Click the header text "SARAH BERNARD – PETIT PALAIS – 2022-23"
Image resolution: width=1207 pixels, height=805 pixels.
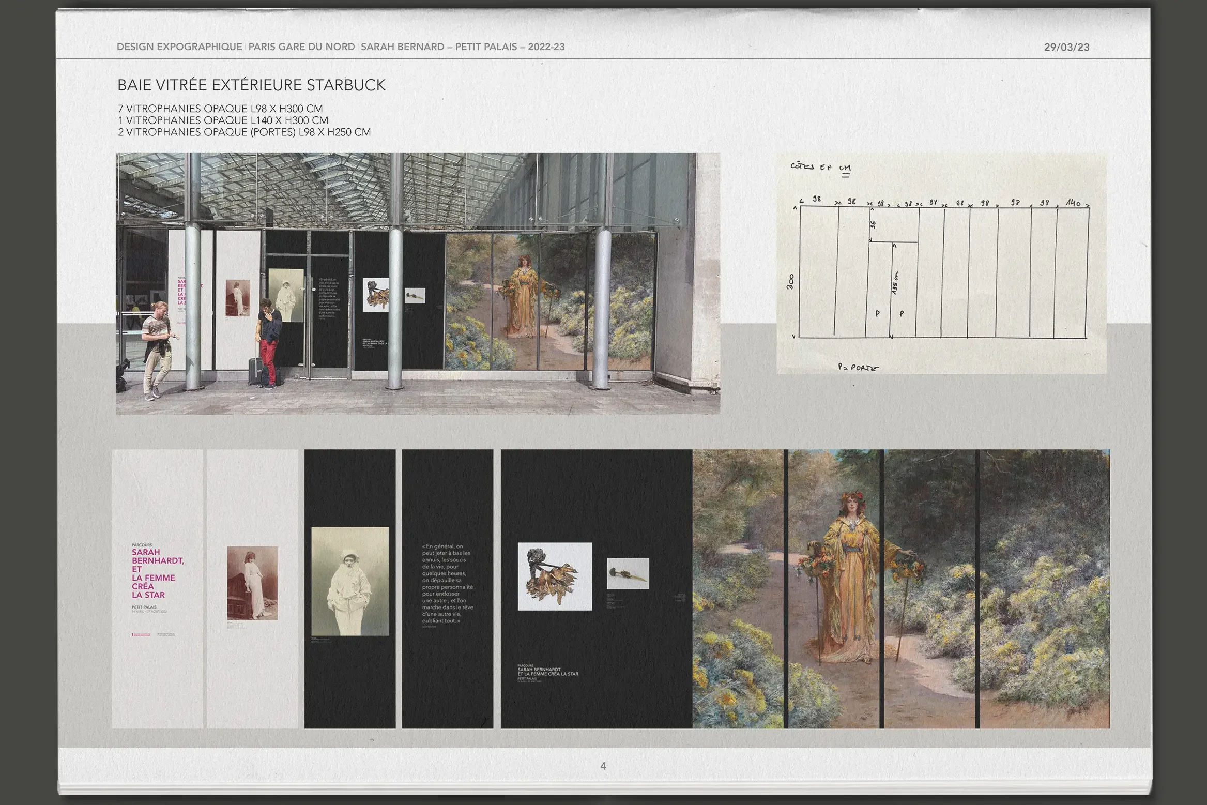pyautogui.click(x=463, y=47)
